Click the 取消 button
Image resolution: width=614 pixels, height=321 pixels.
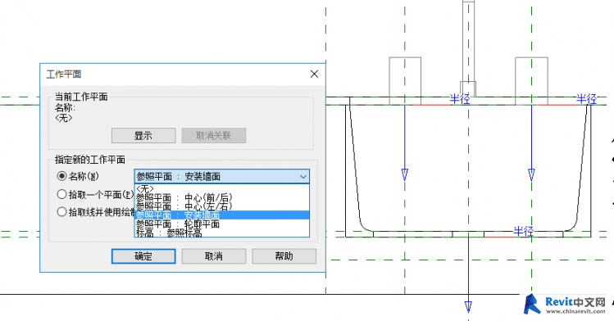pyautogui.click(x=214, y=256)
